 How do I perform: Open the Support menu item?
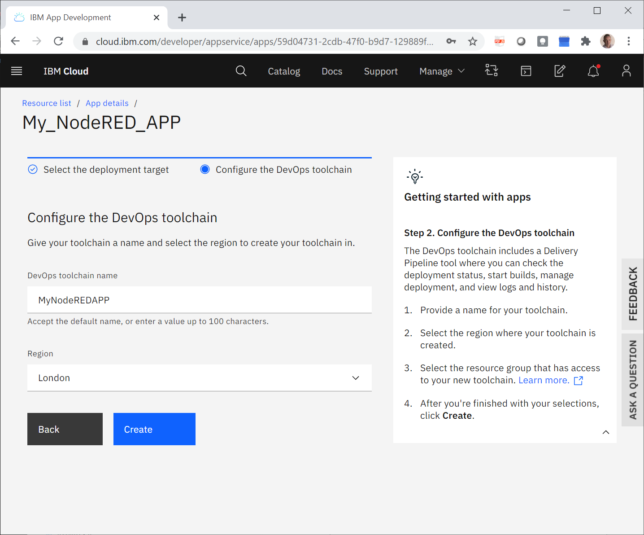(381, 71)
